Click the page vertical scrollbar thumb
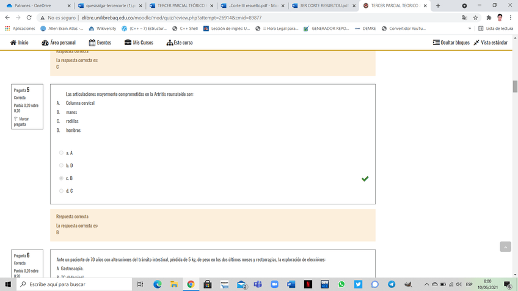This screenshot has height=291, width=518. (x=515, y=87)
